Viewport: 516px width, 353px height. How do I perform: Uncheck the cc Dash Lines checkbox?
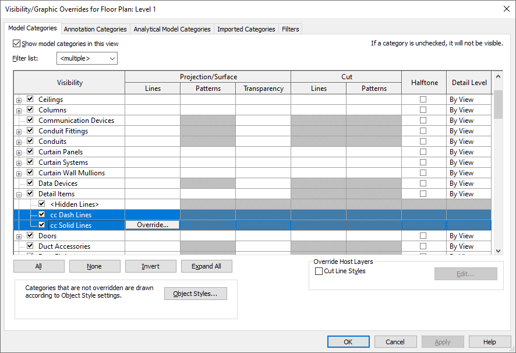coord(42,214)
